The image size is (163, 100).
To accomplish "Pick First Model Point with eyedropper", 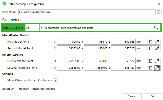I will click(x=157, y=42).
